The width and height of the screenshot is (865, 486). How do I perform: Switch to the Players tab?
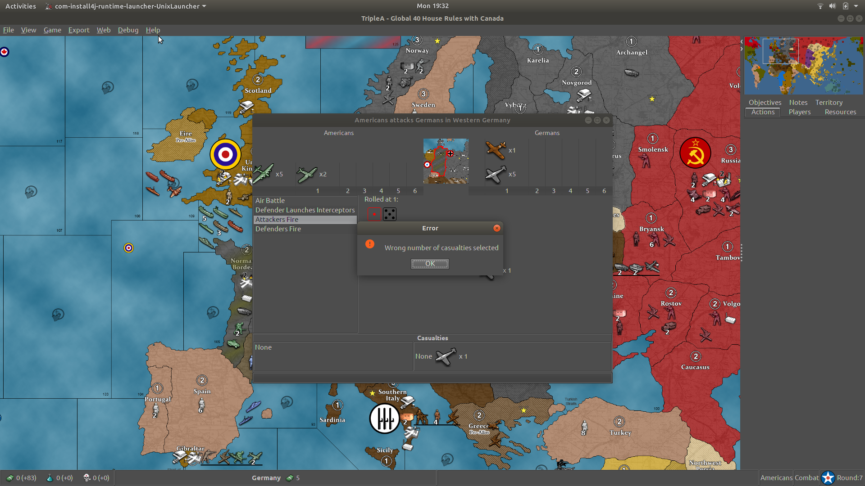point(800,112)
